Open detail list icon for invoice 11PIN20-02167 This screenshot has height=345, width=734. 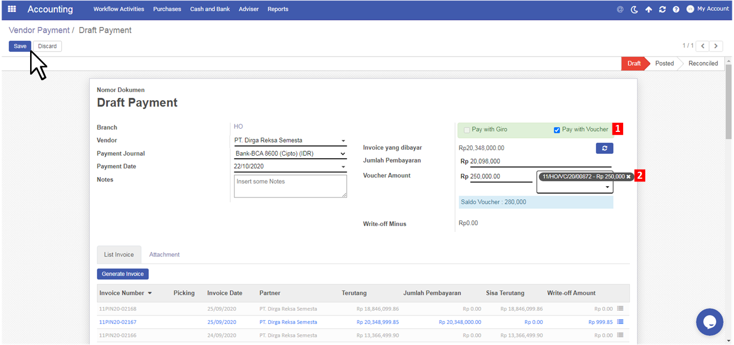[x=620, y=322]
